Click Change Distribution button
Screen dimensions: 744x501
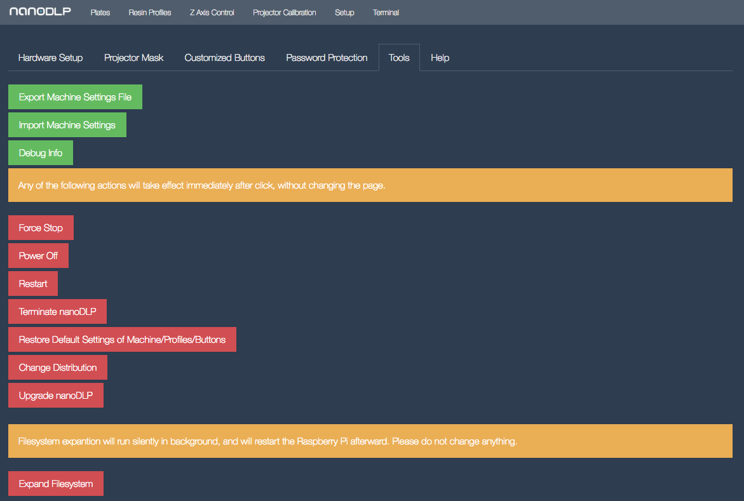pyautogui.click(x=57, y=368)
